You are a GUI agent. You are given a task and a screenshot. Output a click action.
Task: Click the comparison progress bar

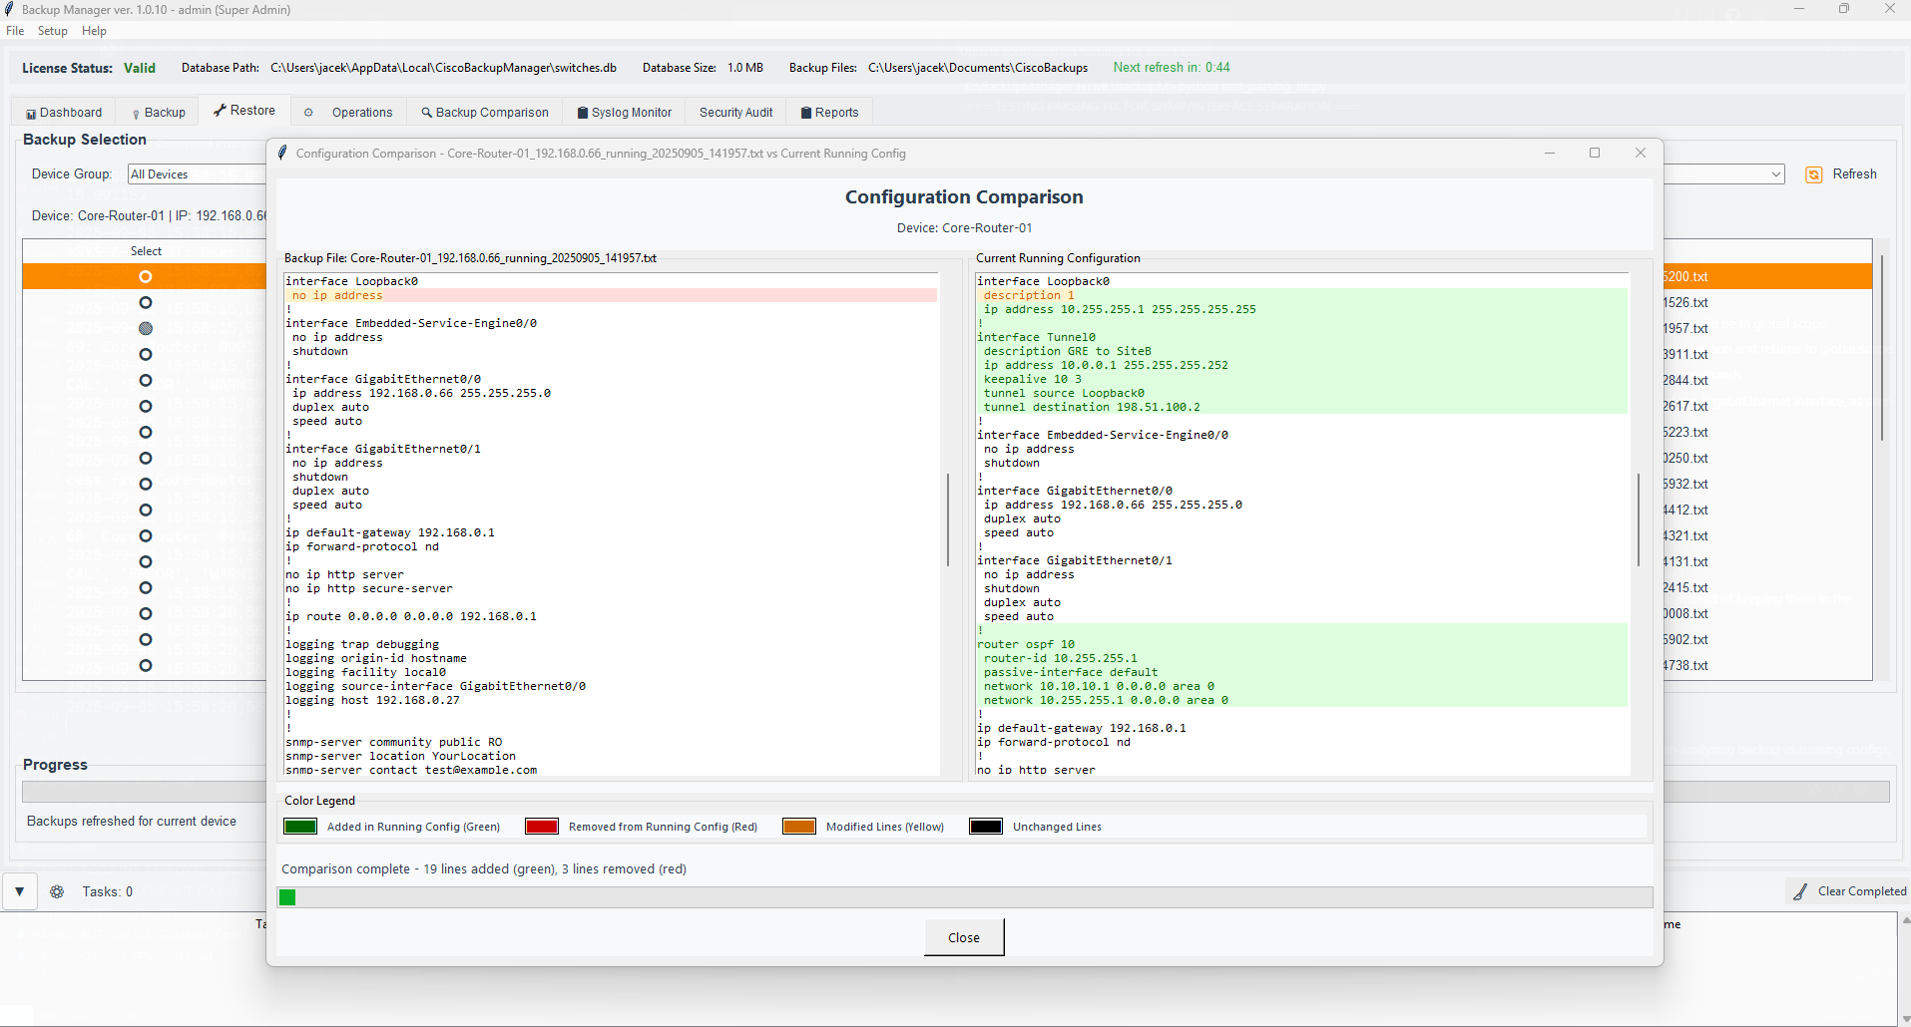point(964,897)
